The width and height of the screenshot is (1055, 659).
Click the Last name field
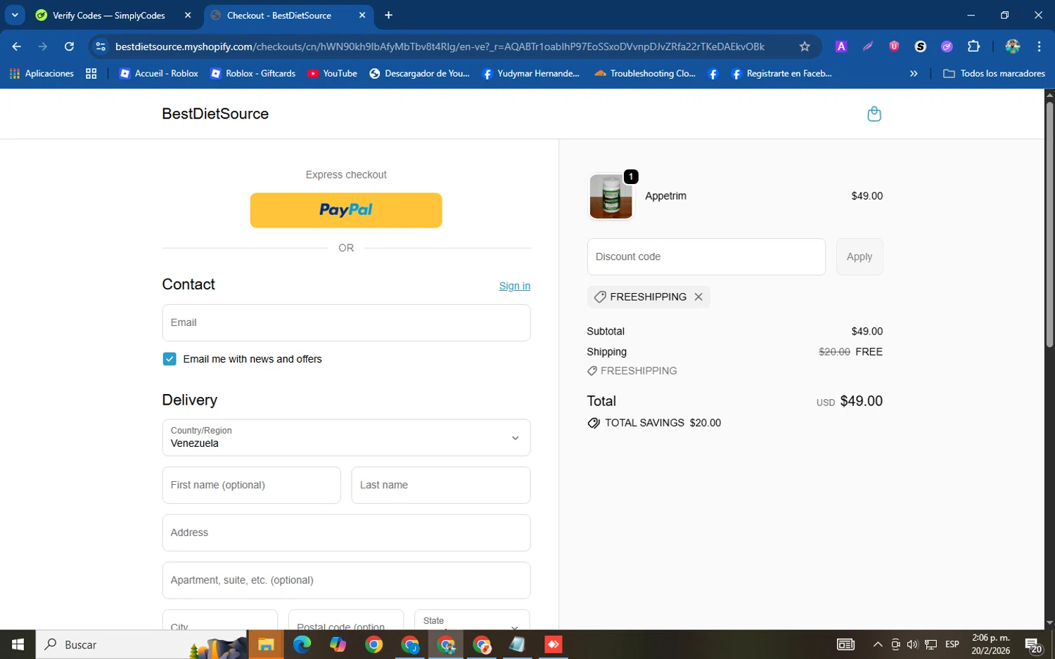pyautogui.click(x=440, y=485)
